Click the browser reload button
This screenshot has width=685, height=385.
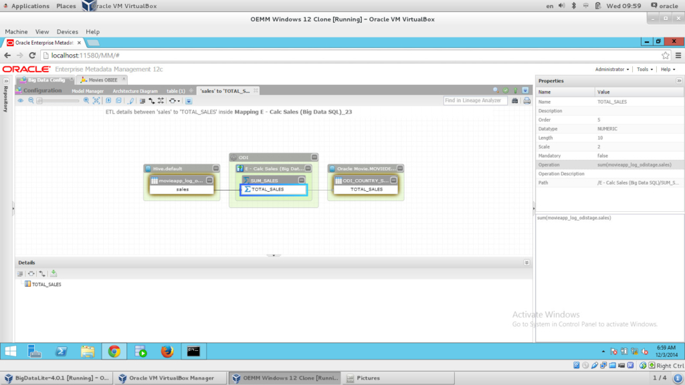pyautogui.click(x=32, y=55)
